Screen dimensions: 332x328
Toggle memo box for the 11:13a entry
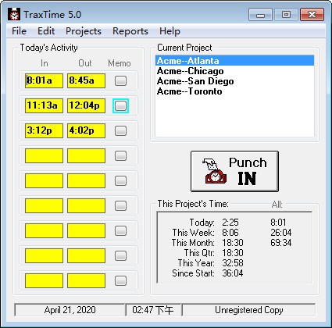coord(120,105)
